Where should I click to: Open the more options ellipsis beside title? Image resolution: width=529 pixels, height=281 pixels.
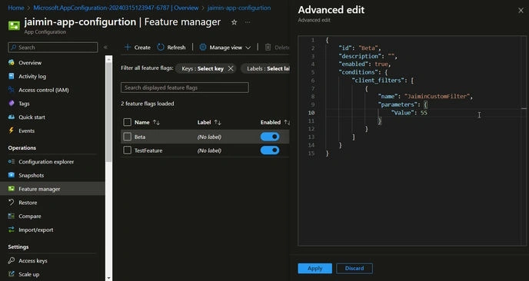[x=248, y=22]
